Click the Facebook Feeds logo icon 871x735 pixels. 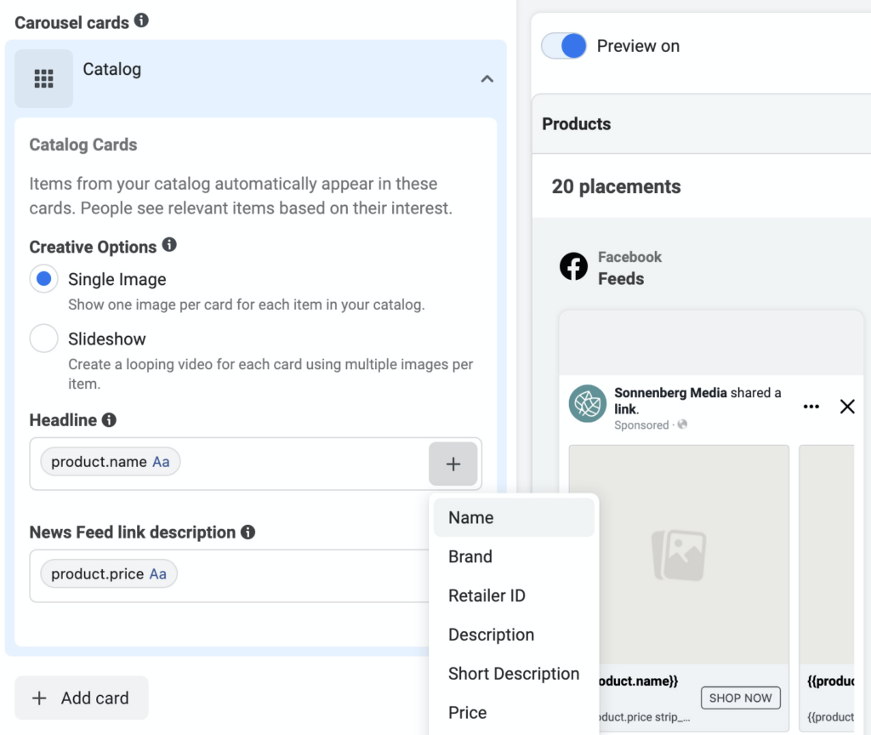tap(573, 266)
